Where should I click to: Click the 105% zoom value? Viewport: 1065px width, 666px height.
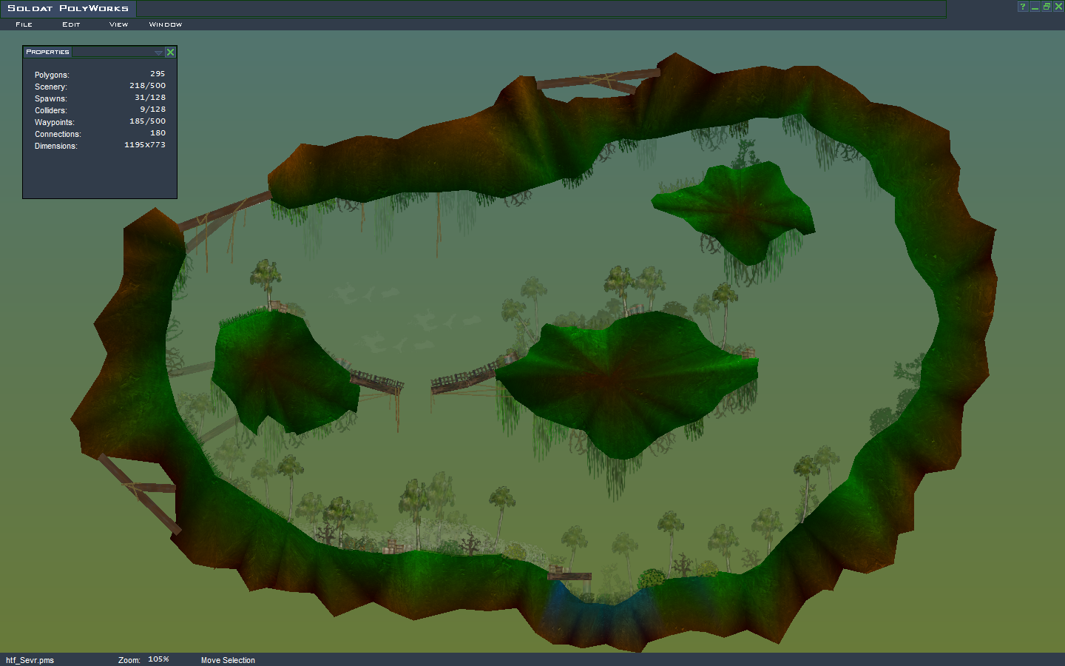pos(158,659)
